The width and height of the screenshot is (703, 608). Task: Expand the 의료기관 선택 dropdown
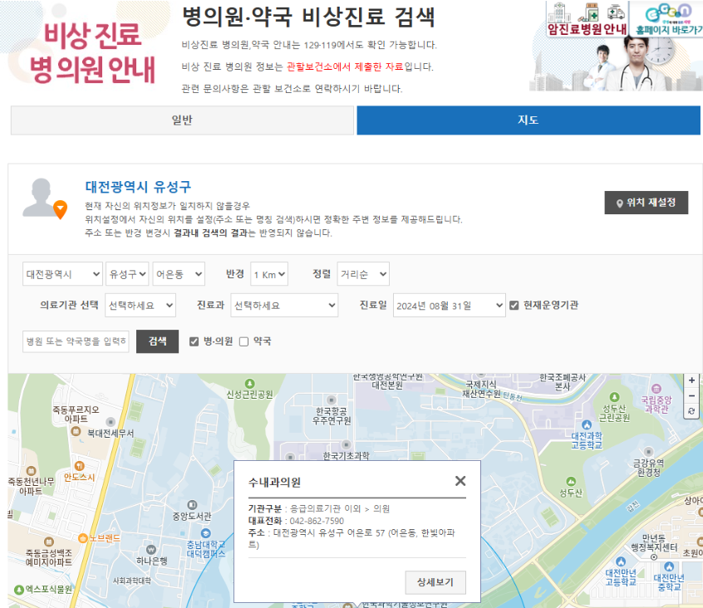point(140,305)
